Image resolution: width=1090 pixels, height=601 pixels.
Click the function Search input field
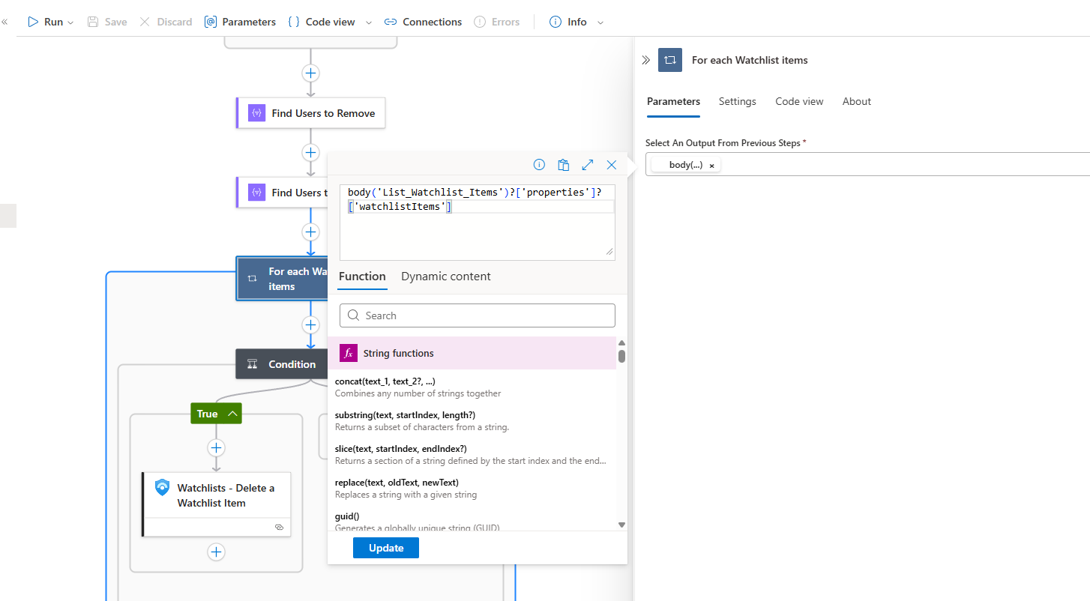coord(478,315)
